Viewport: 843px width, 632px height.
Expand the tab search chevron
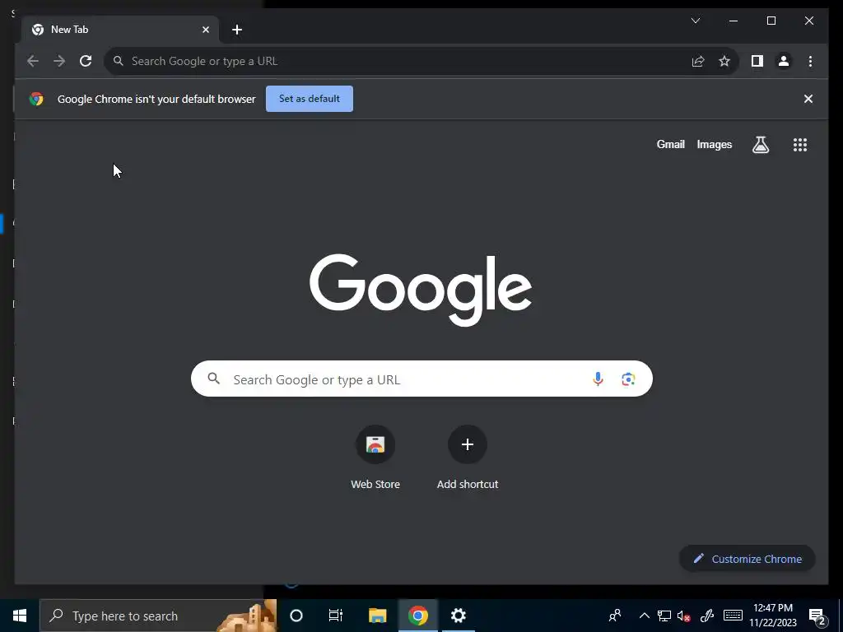point(695,21)
